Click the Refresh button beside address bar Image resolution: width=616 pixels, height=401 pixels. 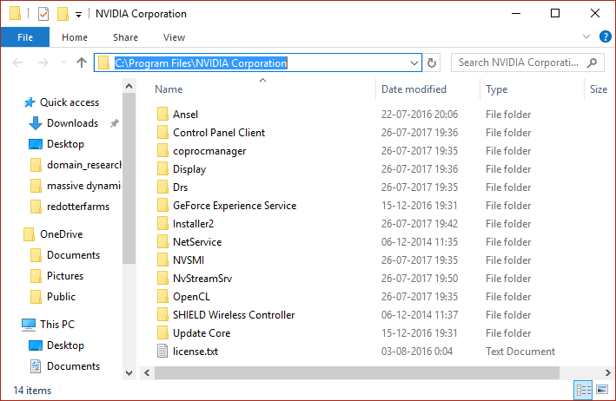tap(433, 62)
